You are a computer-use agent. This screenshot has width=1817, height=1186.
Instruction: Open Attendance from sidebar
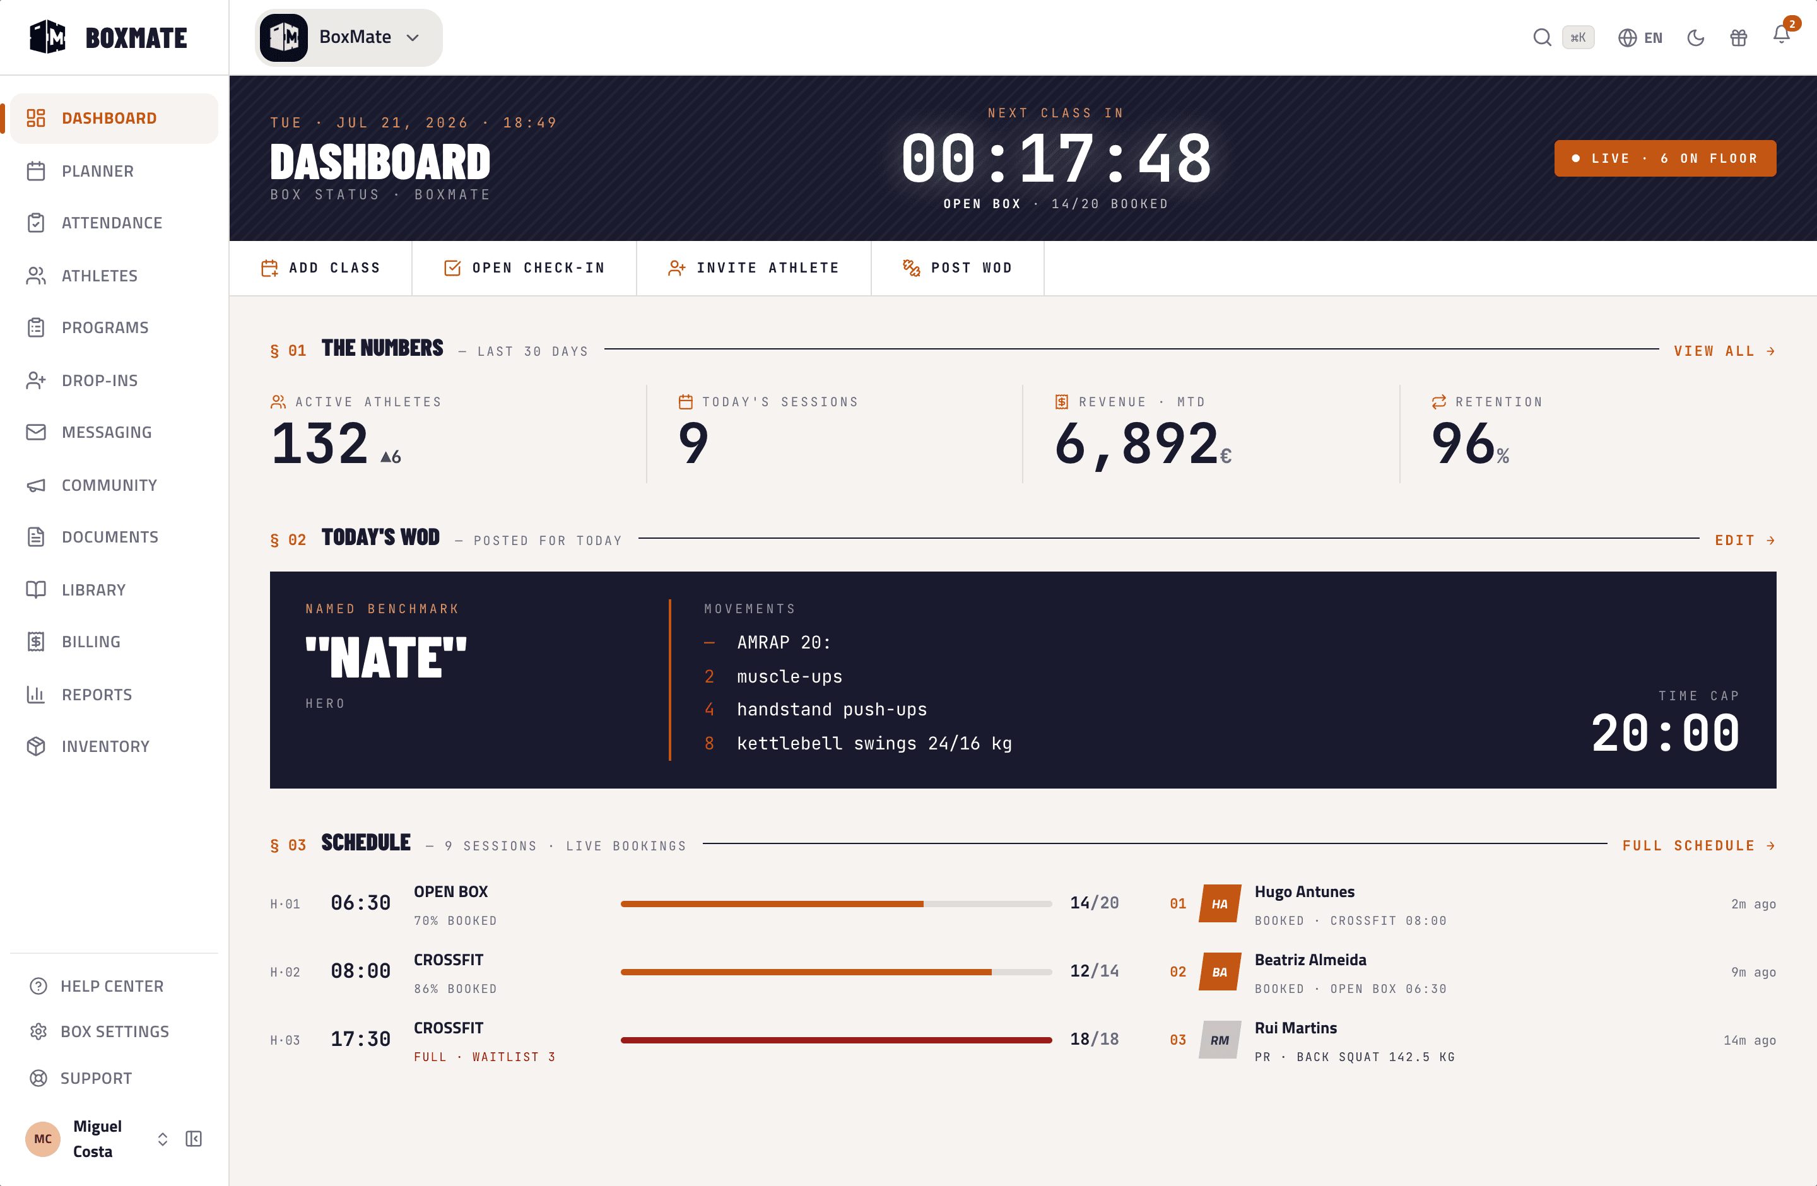(x=115, y=223)
